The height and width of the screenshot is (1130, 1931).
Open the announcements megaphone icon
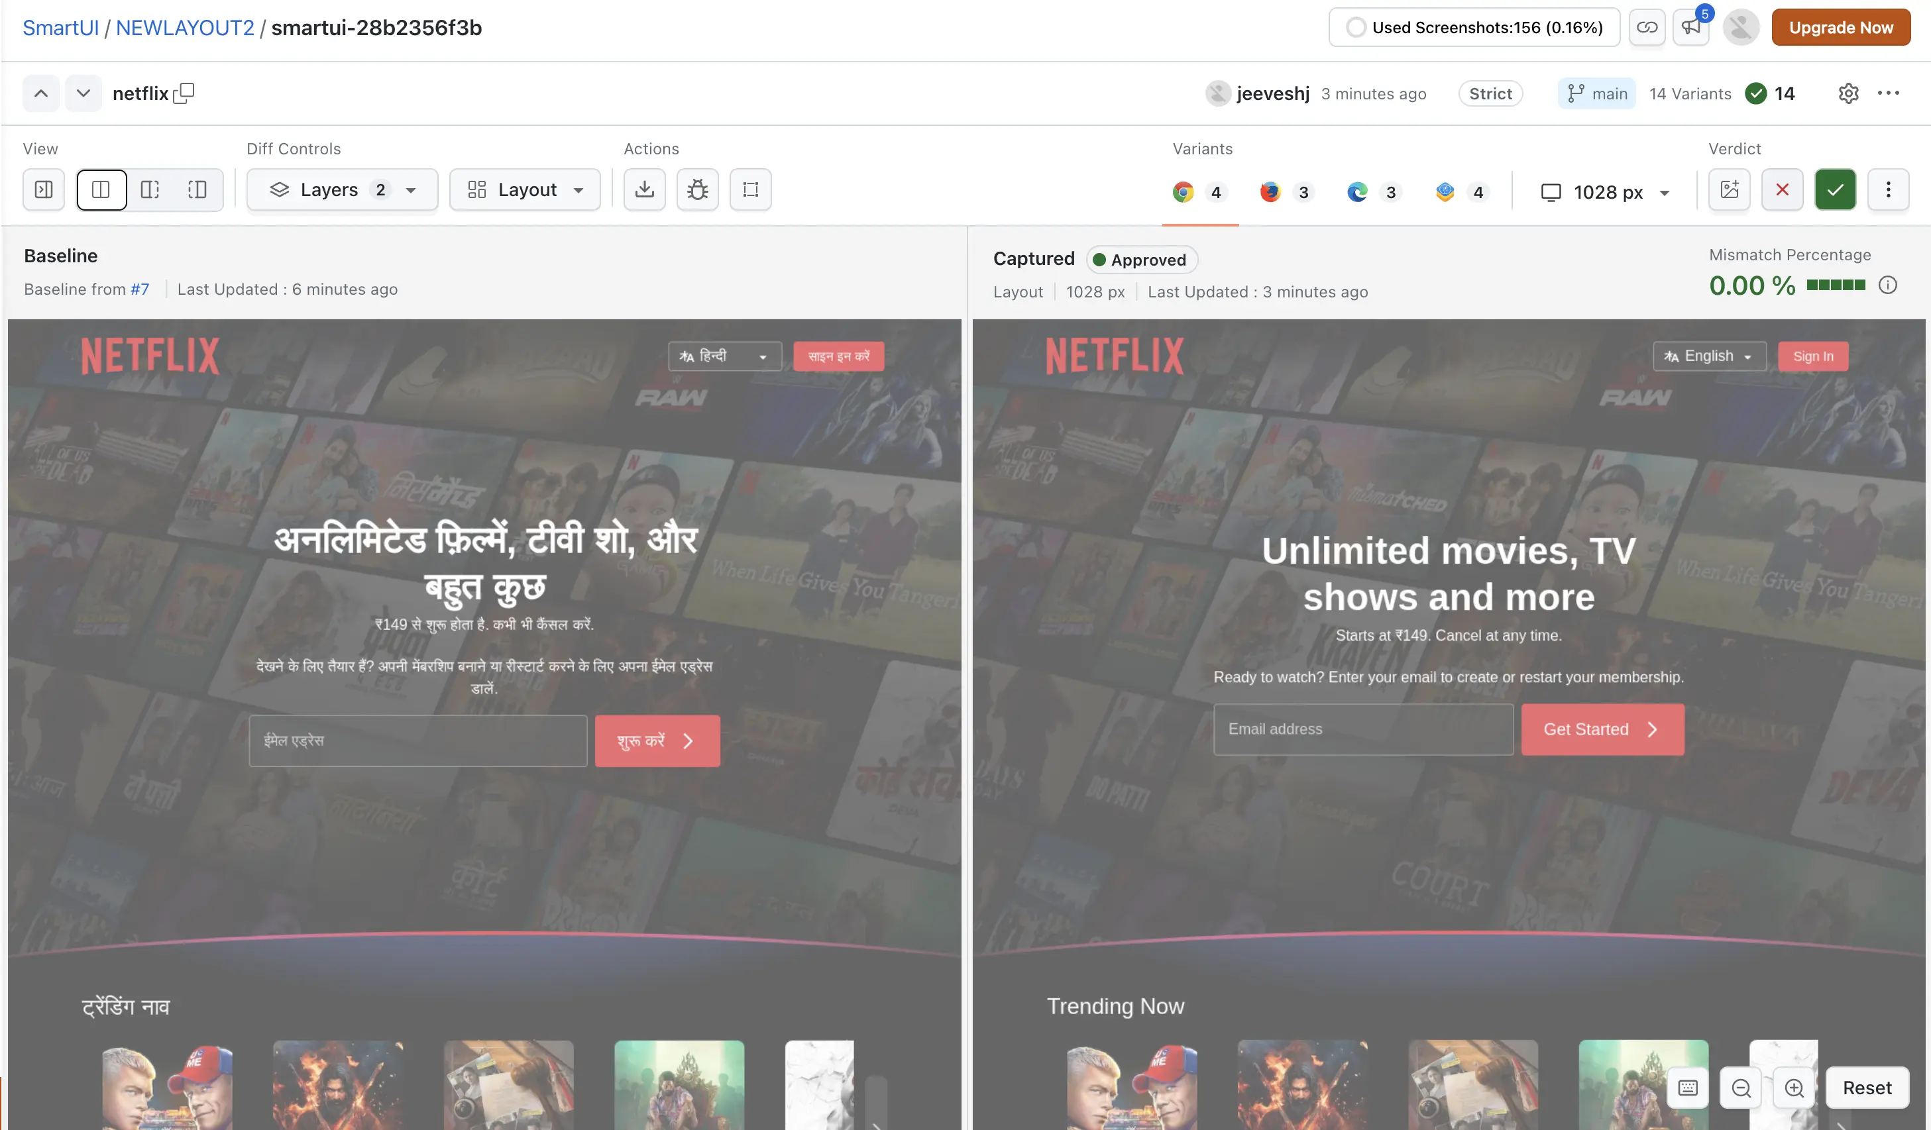[1691, 28]
